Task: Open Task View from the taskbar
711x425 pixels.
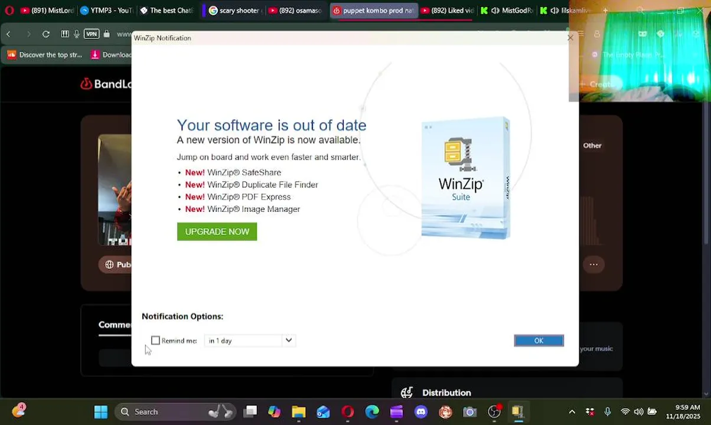Action: click(x=250, y=411)
